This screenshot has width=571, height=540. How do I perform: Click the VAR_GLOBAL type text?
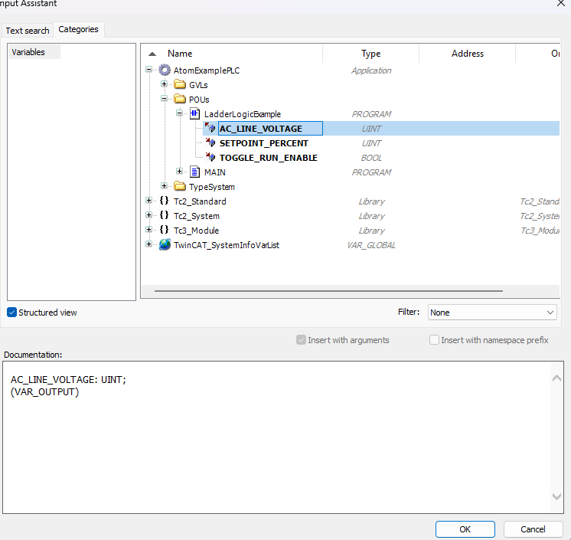(x=371, y=245)
